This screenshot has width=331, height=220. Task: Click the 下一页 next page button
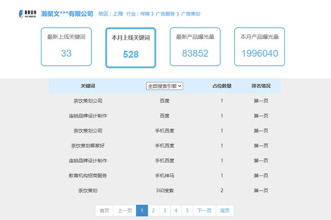(204, 210)
